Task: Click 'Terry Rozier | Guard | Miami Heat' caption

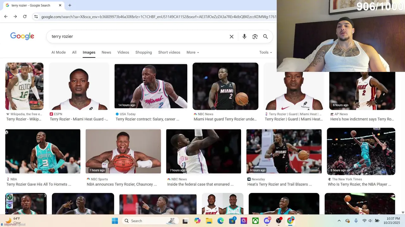Action: click(294, 119)
